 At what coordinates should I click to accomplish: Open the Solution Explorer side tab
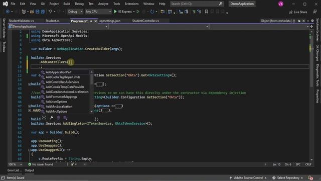pyautogui.click(x=317, y=30)
